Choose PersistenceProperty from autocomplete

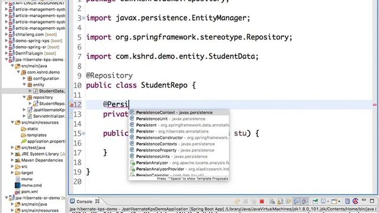pyautogui.click(x=179, y=150)
